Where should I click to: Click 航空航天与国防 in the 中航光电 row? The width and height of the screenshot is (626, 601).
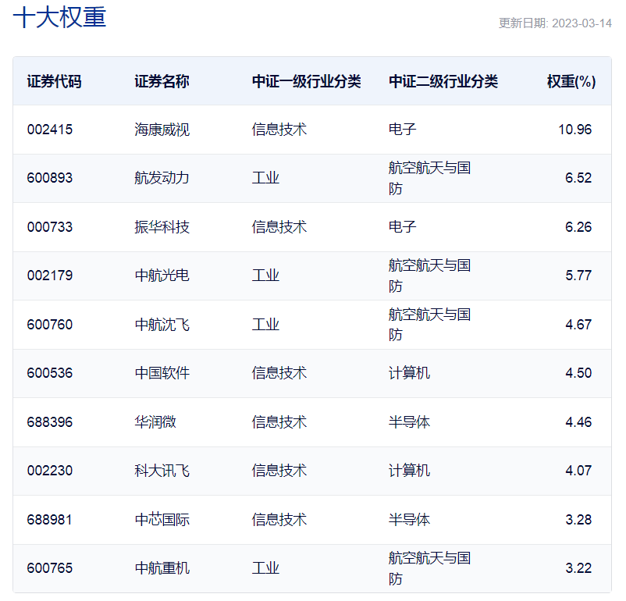coord(429,276)
